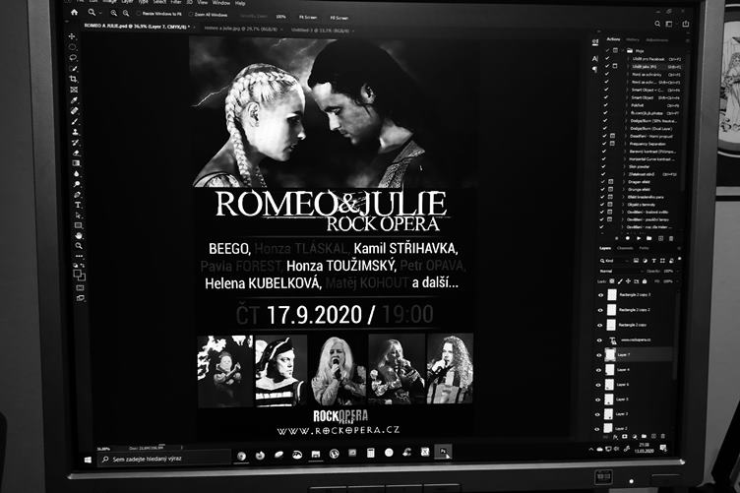Hide the Layer 4 layer
The height and width of the screenshot is (493, 740).
pyautogui.click(x=599, y=370)
